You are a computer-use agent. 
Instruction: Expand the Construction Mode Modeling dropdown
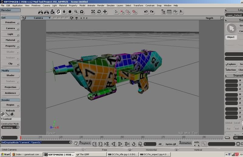coord(10,127)
